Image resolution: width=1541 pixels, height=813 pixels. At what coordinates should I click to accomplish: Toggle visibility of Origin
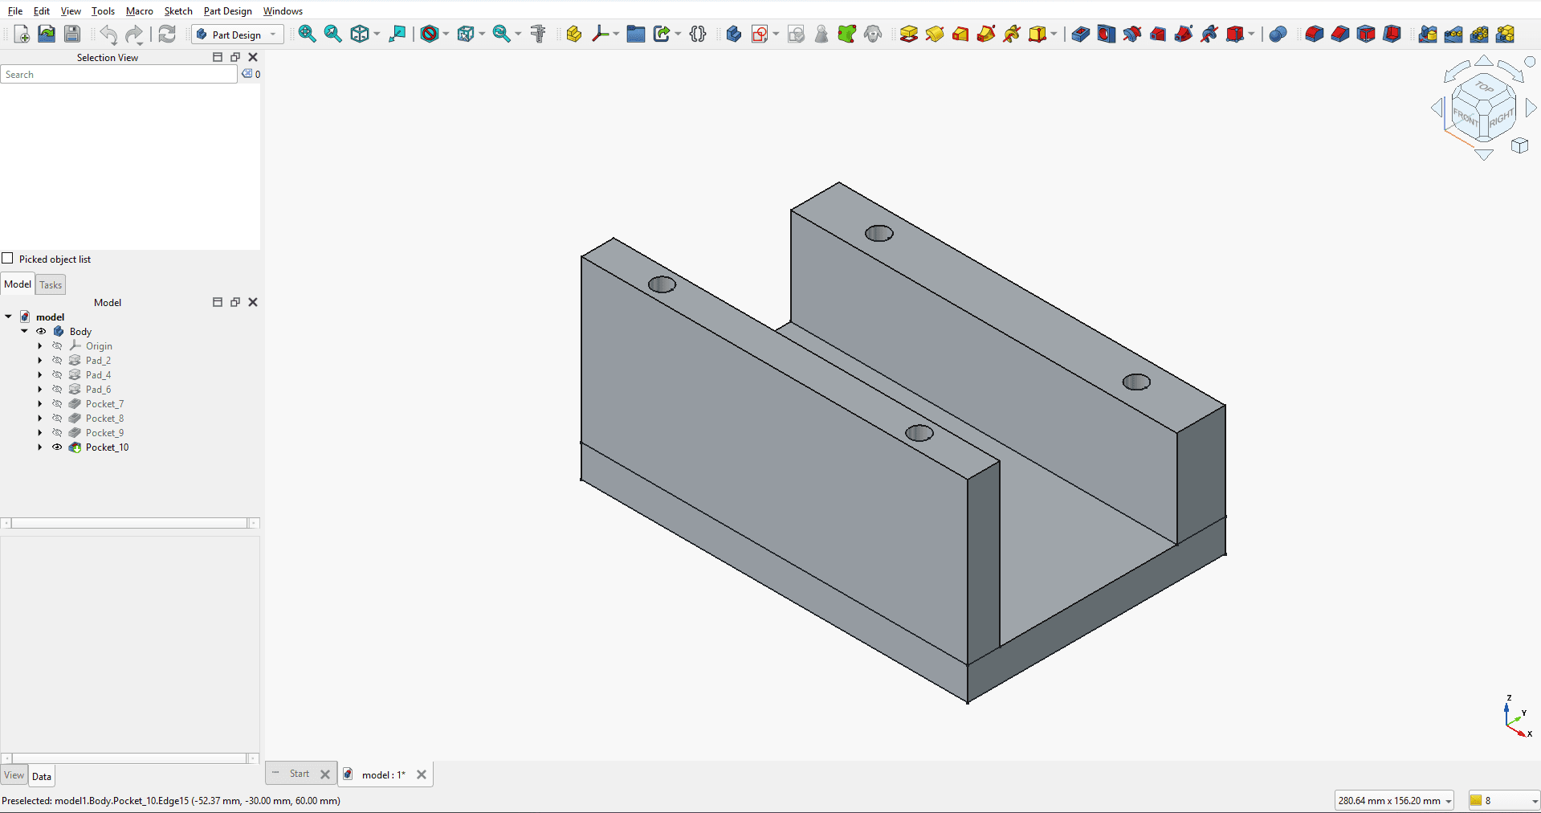pyautogui.click(x=57, y=345)
